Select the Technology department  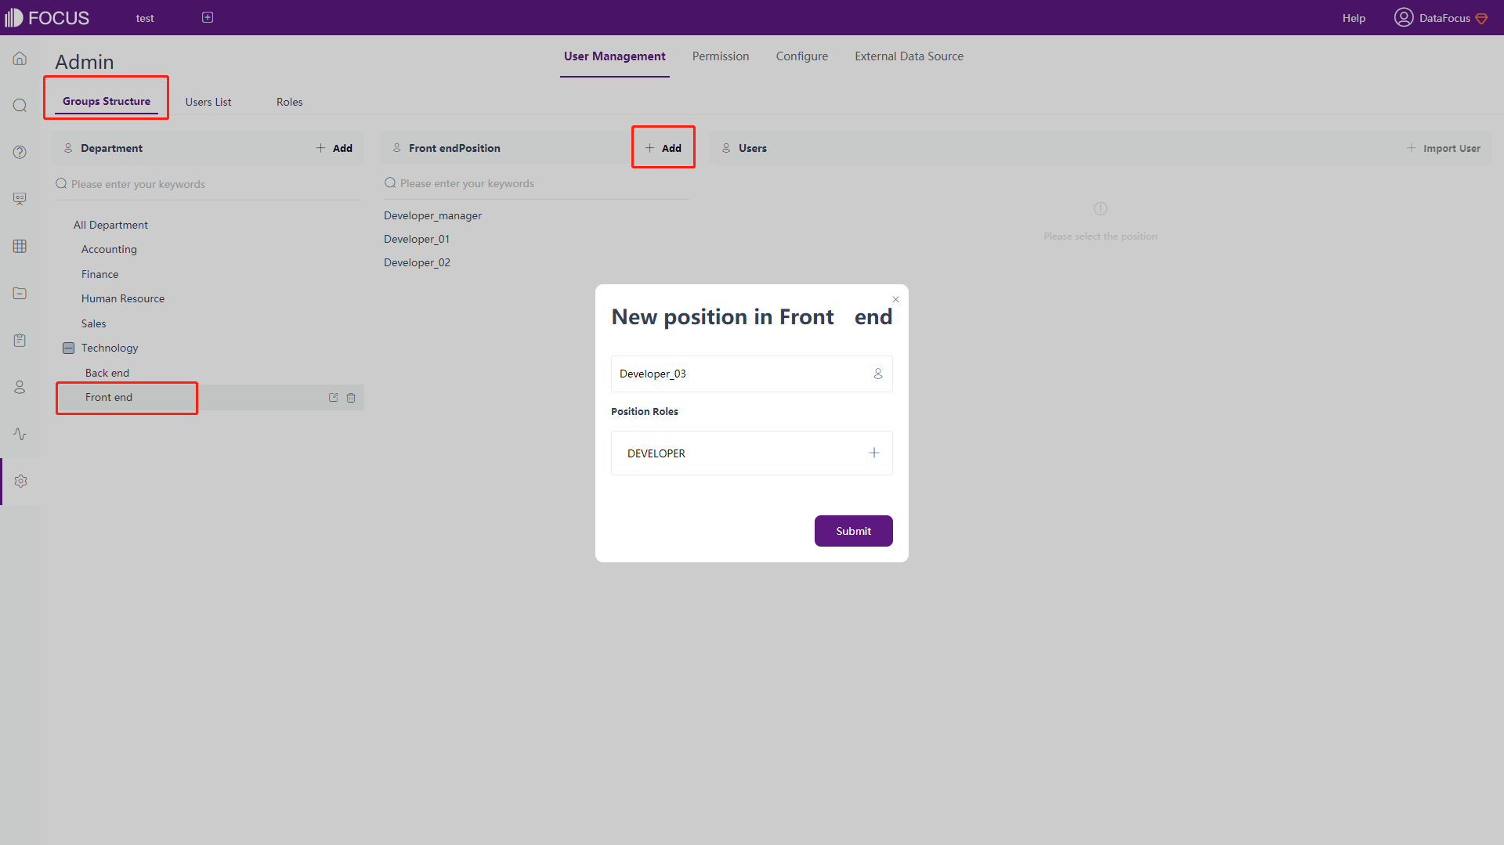pyautogui.click(x=110, y=348)
